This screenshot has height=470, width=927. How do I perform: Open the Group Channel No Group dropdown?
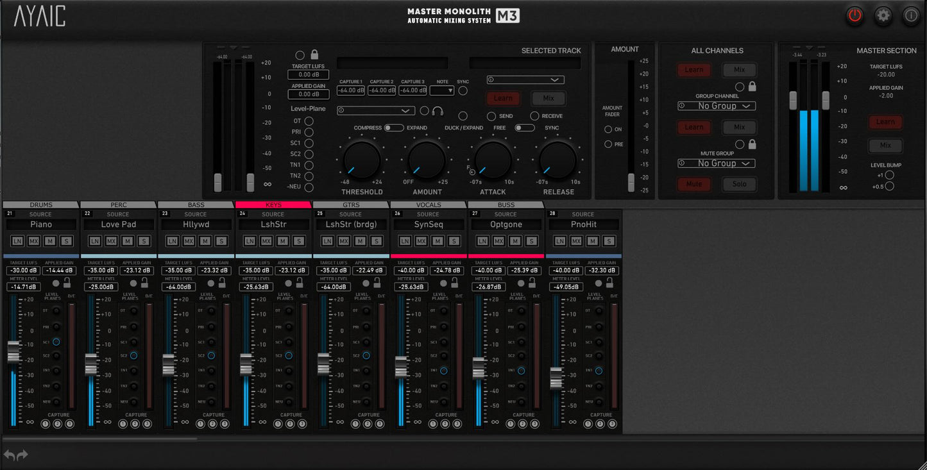pos(717,105)
